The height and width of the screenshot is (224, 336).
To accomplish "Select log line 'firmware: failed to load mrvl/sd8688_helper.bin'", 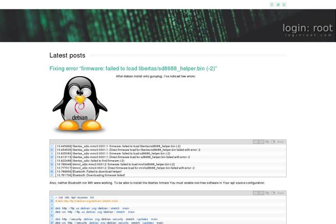I will (x=115, y=164).
